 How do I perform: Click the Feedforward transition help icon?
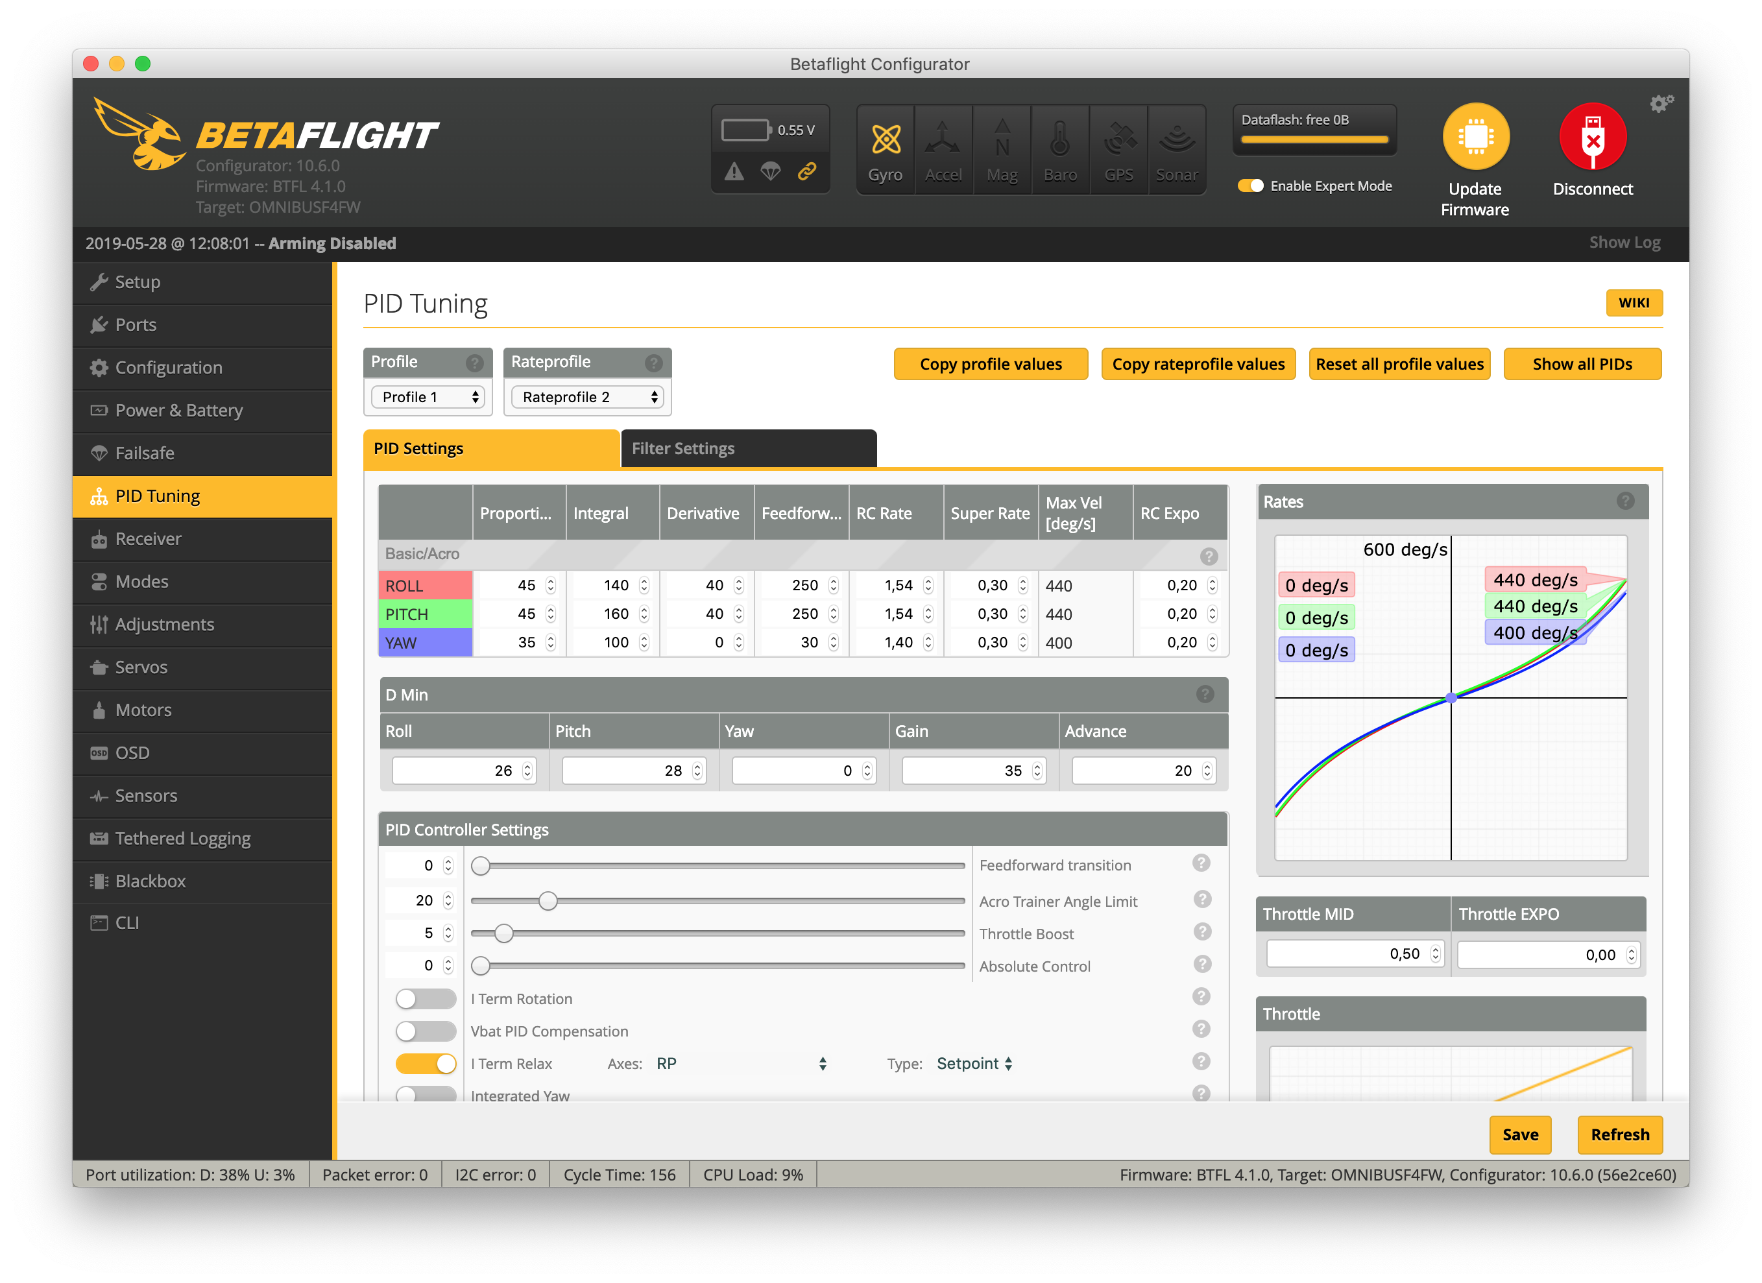(x=1201, y=863)
